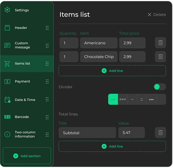Viewport: 173px width, 168px height.
Task: Click Add line under items table
Action: click(x=113, y=71)
